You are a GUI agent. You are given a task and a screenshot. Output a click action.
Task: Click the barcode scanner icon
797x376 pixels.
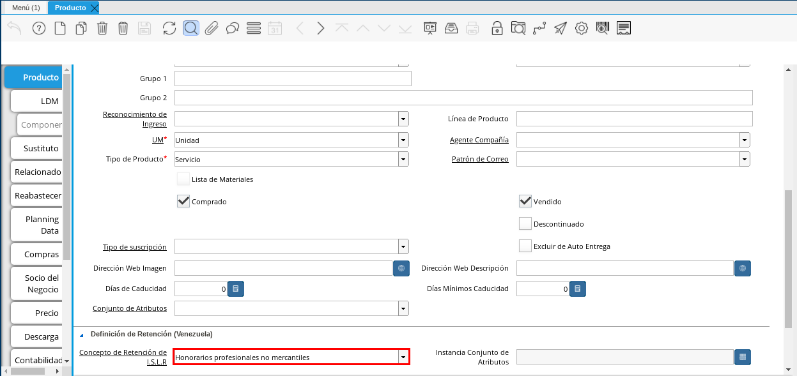(x=603, y=28)
